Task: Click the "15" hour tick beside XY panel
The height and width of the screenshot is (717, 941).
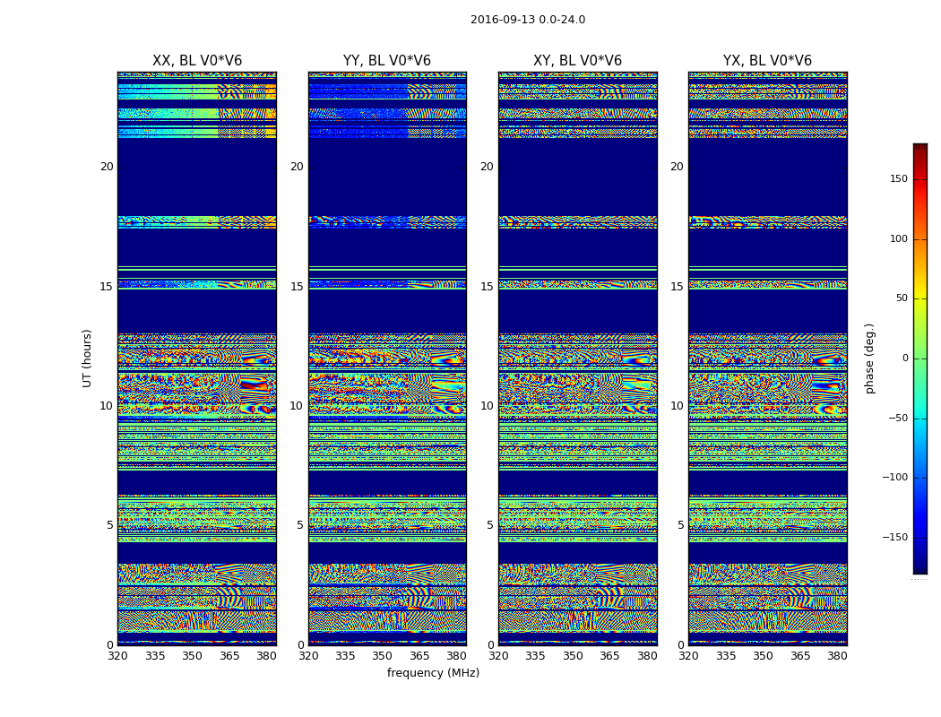Action: pos(488,286)
